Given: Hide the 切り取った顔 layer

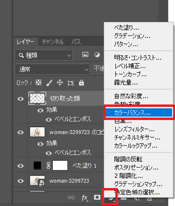Looking at the screenshot, I should [x=20, y=99].
